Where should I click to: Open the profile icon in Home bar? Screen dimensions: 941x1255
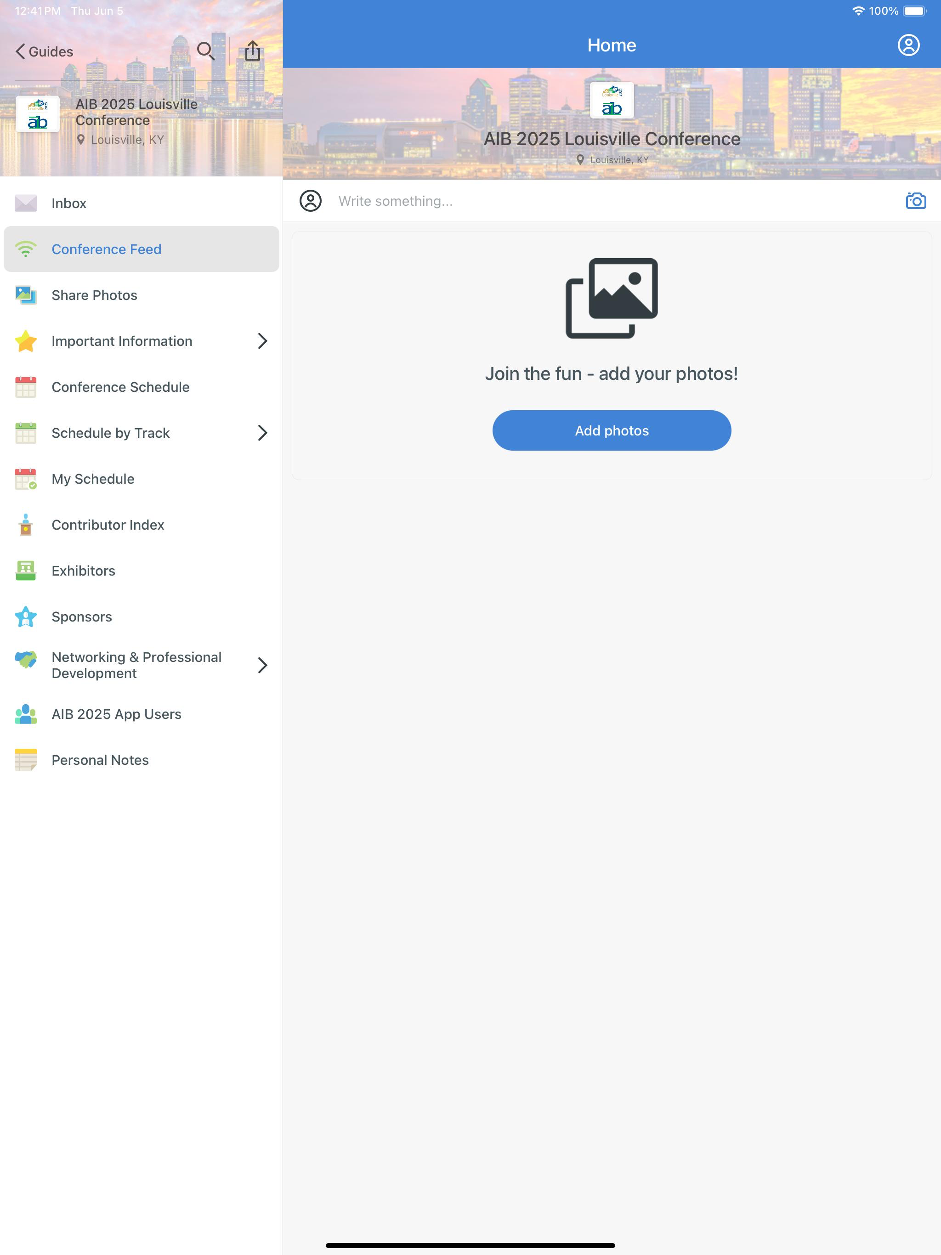(908, 45)
